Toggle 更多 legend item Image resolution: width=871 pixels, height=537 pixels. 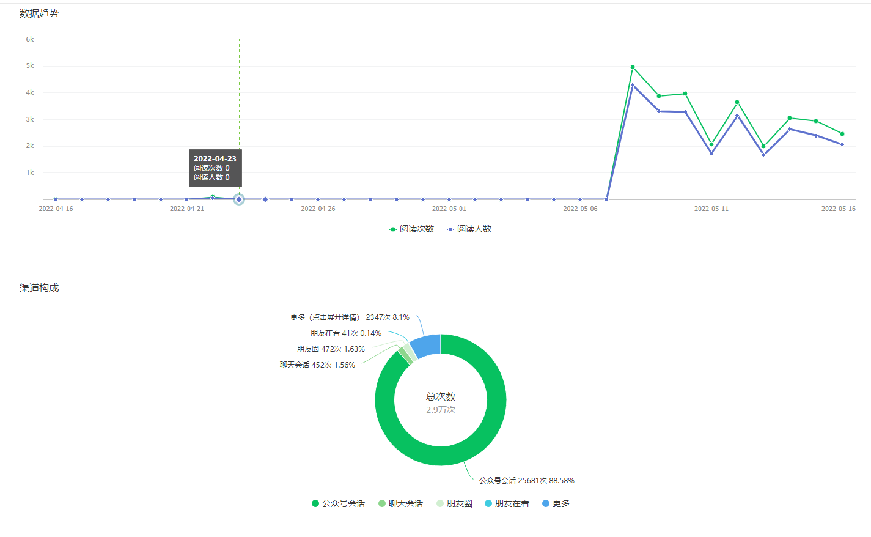pyautogui.click(x=556, y=503)
